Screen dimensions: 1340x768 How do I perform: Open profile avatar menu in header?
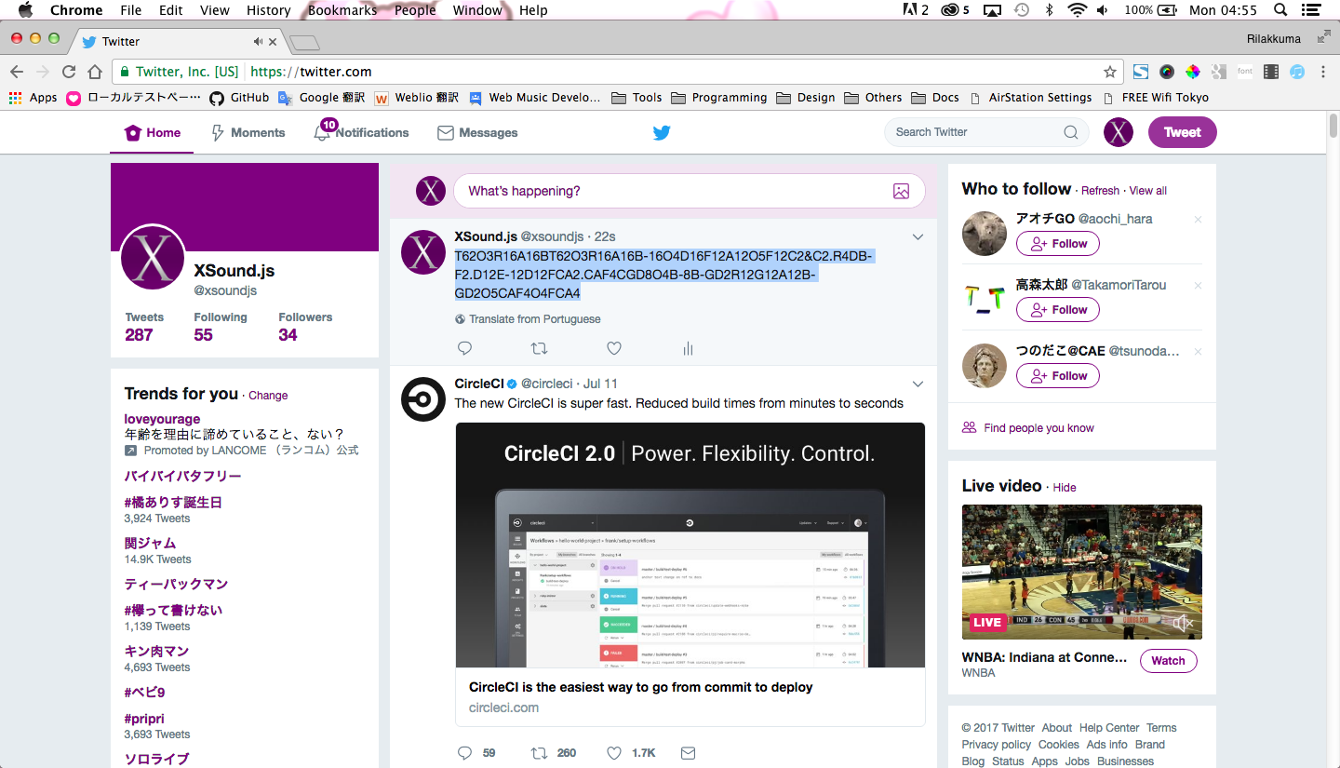(x=1119, y=132)
